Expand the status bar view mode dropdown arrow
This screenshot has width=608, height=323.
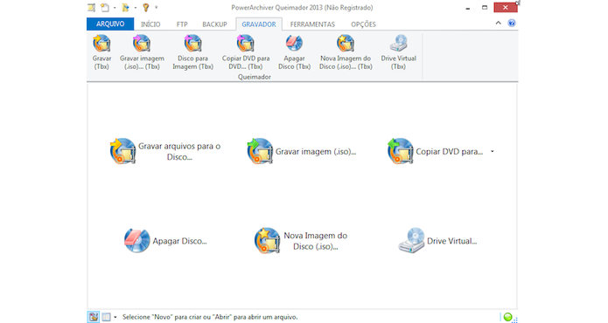click(115, 317)
